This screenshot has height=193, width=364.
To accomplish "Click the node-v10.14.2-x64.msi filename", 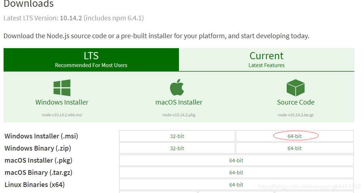I will pos(62,115).
